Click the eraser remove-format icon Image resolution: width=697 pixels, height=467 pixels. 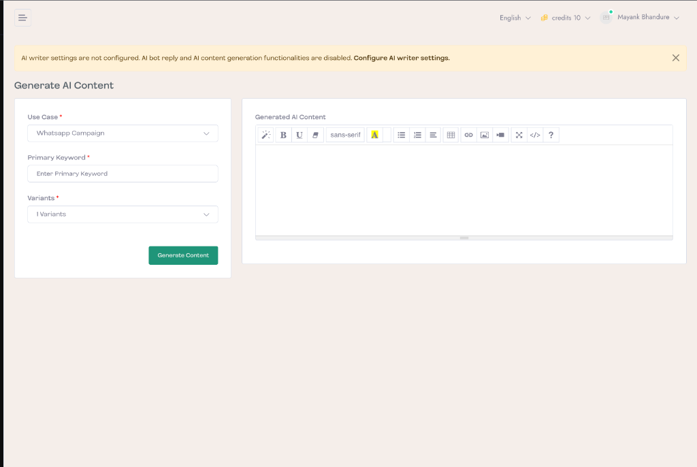(315, 135)
